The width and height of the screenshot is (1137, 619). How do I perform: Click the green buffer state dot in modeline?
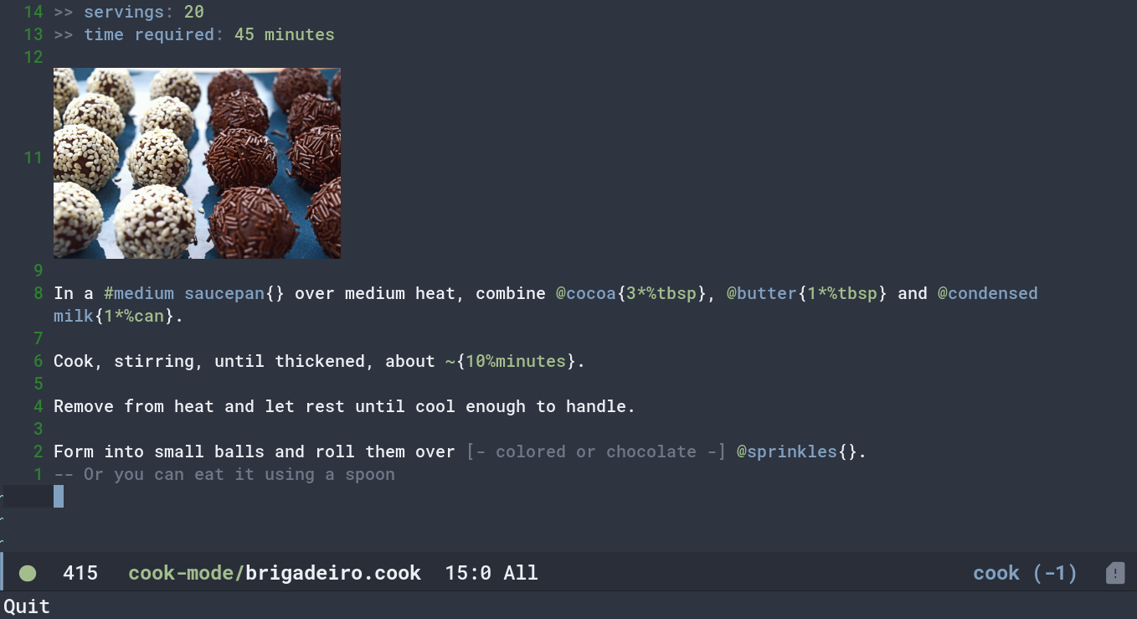coord(28,574)
